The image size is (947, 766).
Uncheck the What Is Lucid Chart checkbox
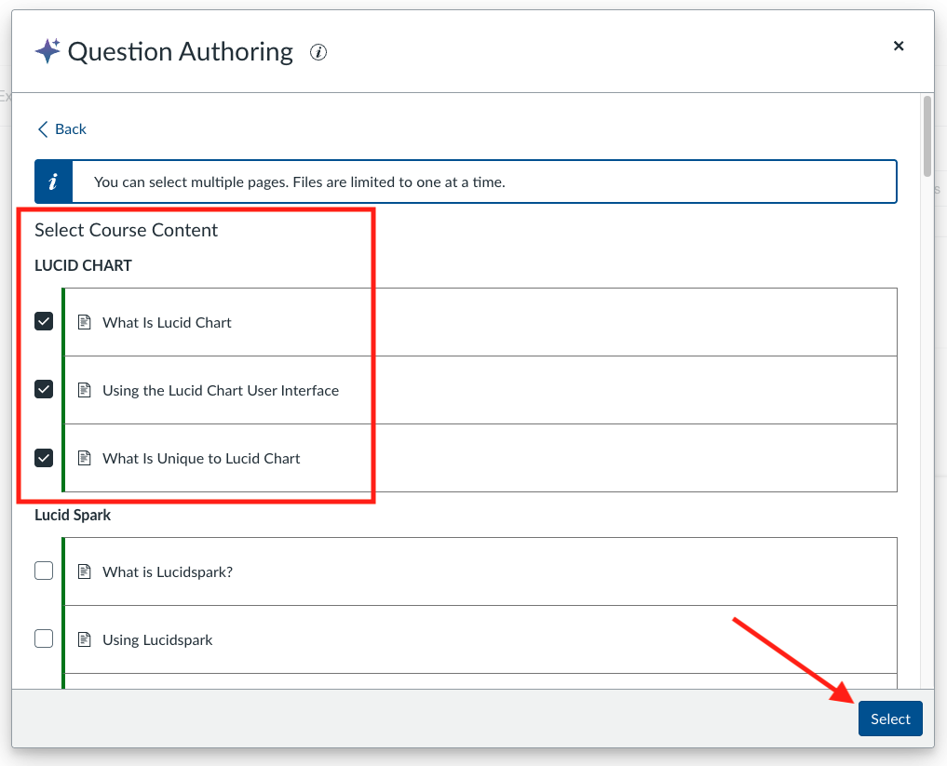pyautogui.click(x=44, y=322)
